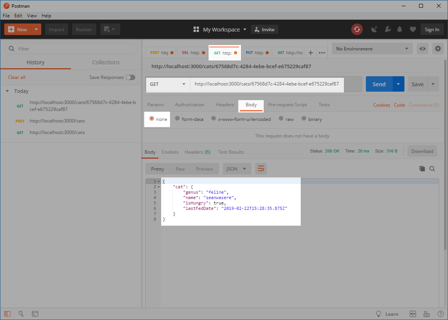Image resolution: width=448 pixels, height=320 pixels.
Task: Open the keyboard shortcuts icon
Action: coord(426,314)
